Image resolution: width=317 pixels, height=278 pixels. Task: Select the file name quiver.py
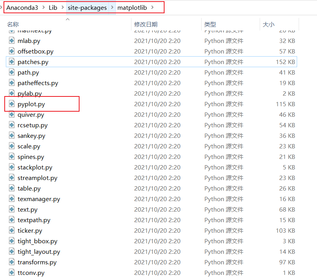pos(31,115)
